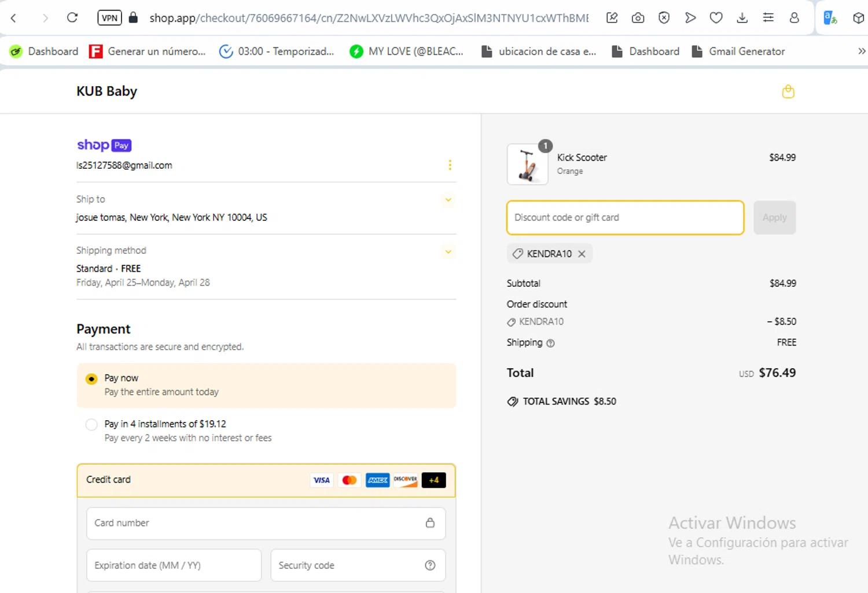Select Pay in 4 installments radio option
The width and height of the screenshot is (868, 593).
click(91, 425)
